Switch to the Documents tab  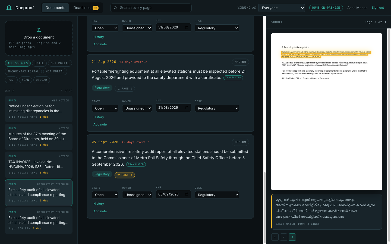click(55, 8)
